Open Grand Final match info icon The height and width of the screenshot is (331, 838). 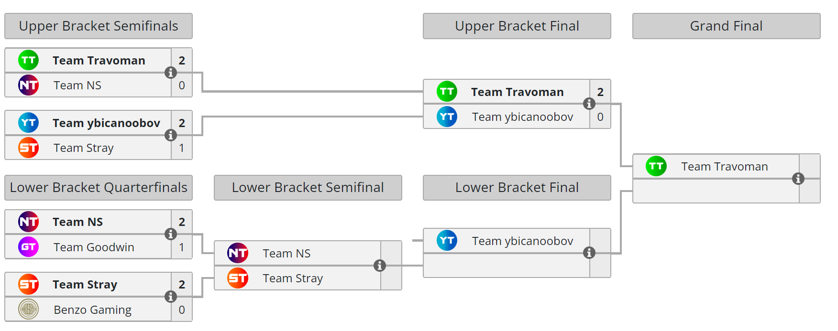[x=798, y=179]
